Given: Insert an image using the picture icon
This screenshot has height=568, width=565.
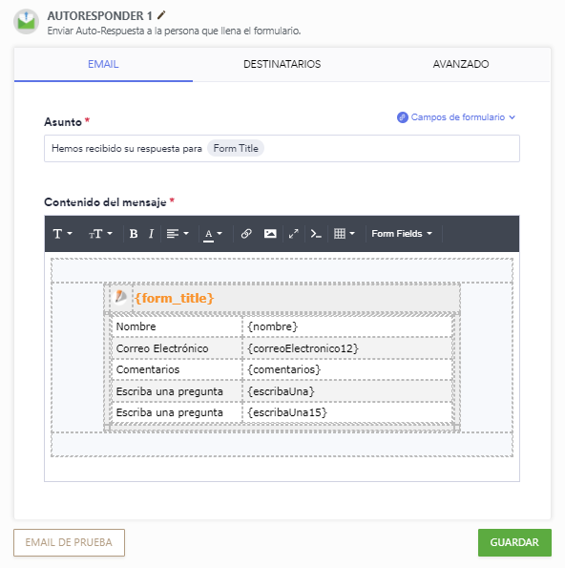Looking at the screenshot, I should coord(270,234).
